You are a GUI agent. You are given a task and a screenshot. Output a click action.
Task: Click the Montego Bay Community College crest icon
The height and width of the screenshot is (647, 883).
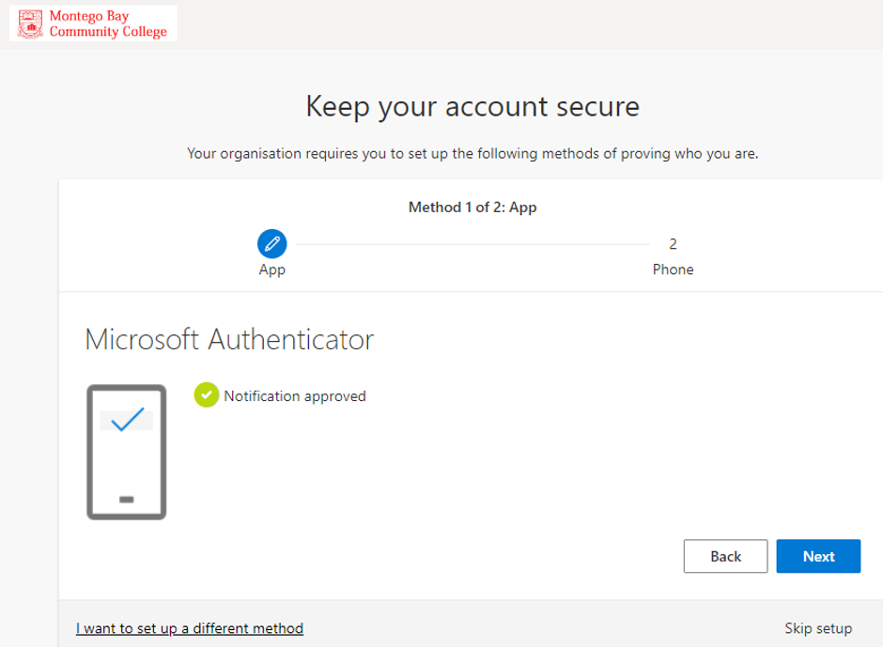coord(30,23)
